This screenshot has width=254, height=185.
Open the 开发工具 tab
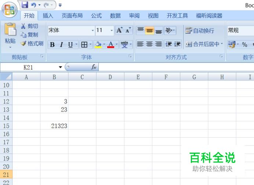[x=177, y=15]
